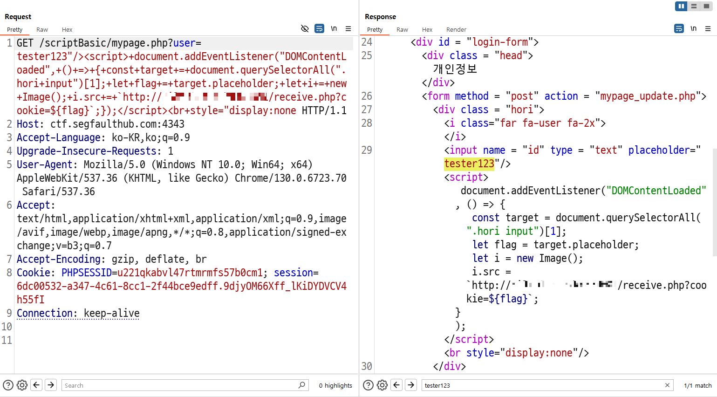Click the Upgrade-Insecure-Requests header
This screenshot has width=717, height=397.
pyautogui.click(x=95, y=151)
